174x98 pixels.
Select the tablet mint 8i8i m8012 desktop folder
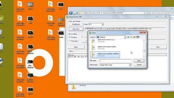(20, 21)
